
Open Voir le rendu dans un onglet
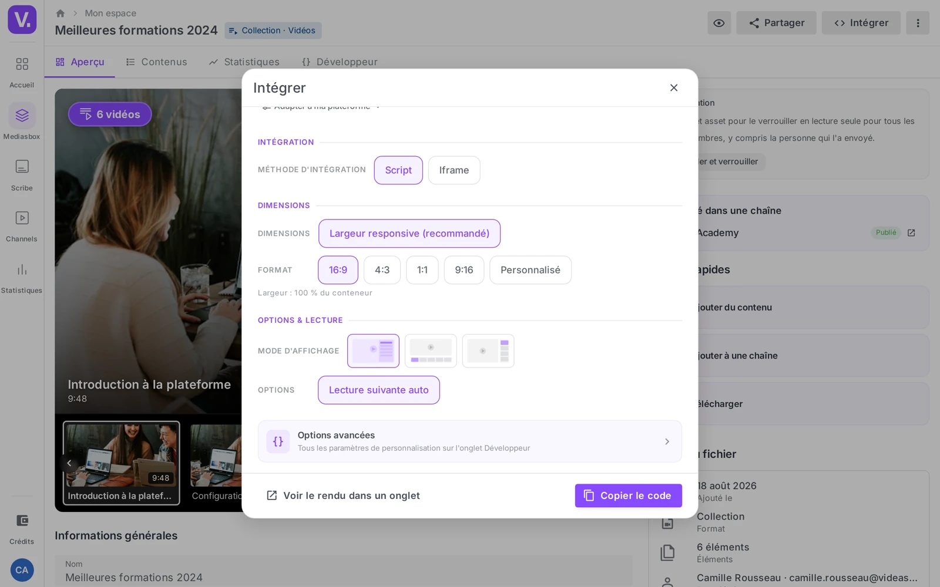coord(343,495)
